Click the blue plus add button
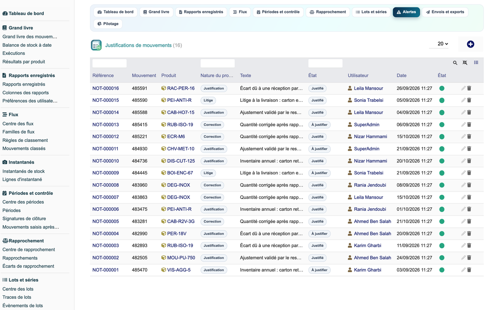This screenshot has height=310, width=500. 470,44
